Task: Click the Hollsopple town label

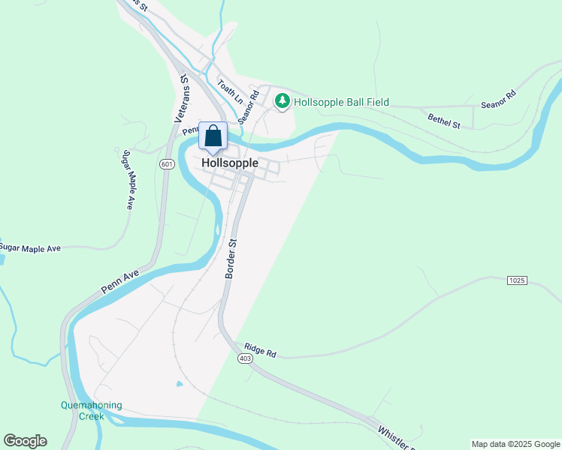Action: (230, 163)
